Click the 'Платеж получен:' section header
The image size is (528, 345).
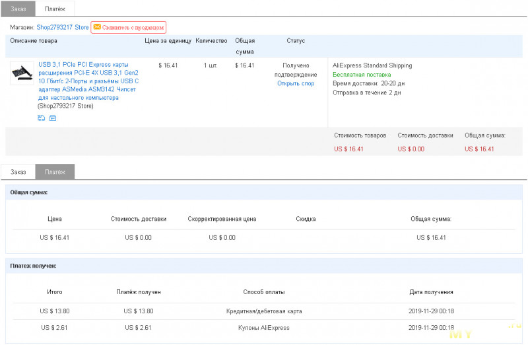click(33, 266)
